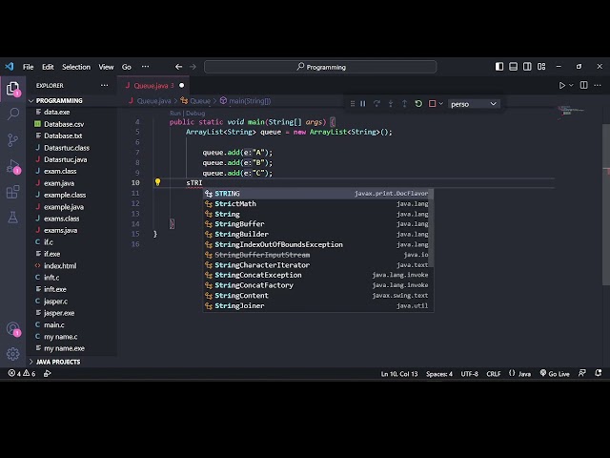The width and height of the screenshot is (610, 458).
Task: Open the Search view in activity bar
Action: (12, 114)
